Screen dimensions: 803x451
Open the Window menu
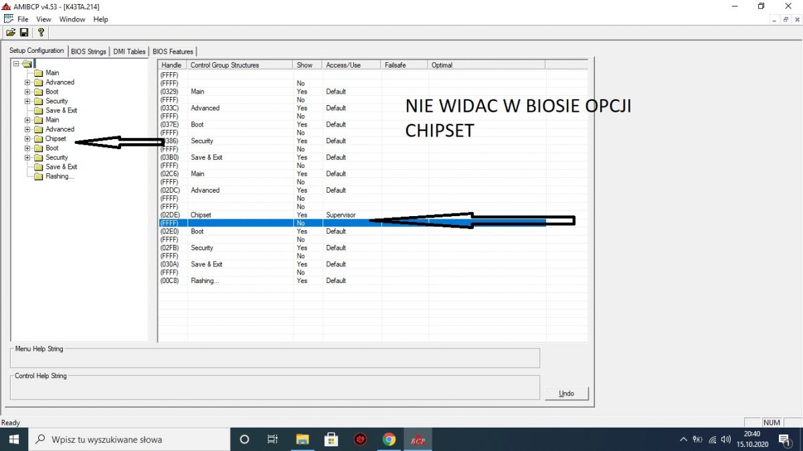[72, 19]
